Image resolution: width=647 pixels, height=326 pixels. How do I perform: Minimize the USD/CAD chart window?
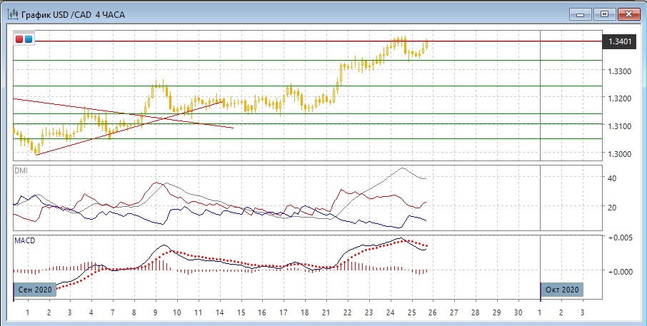click(x=581, y=14)
